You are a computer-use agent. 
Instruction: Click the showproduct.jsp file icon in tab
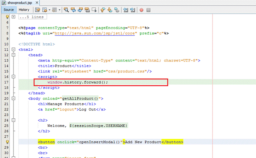(4, 2)
